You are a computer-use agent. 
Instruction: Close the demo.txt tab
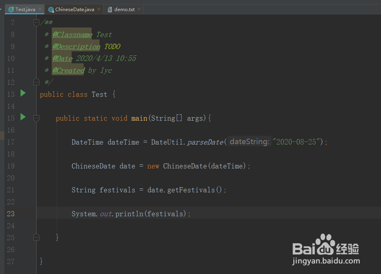(139, 9)
